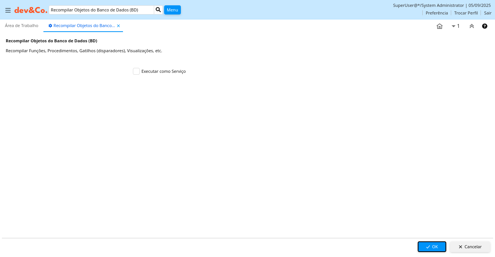This screenshot has height=257, width=495.
Task: Switch to the Área de Trabalho tab
Action: coord(22,26)
